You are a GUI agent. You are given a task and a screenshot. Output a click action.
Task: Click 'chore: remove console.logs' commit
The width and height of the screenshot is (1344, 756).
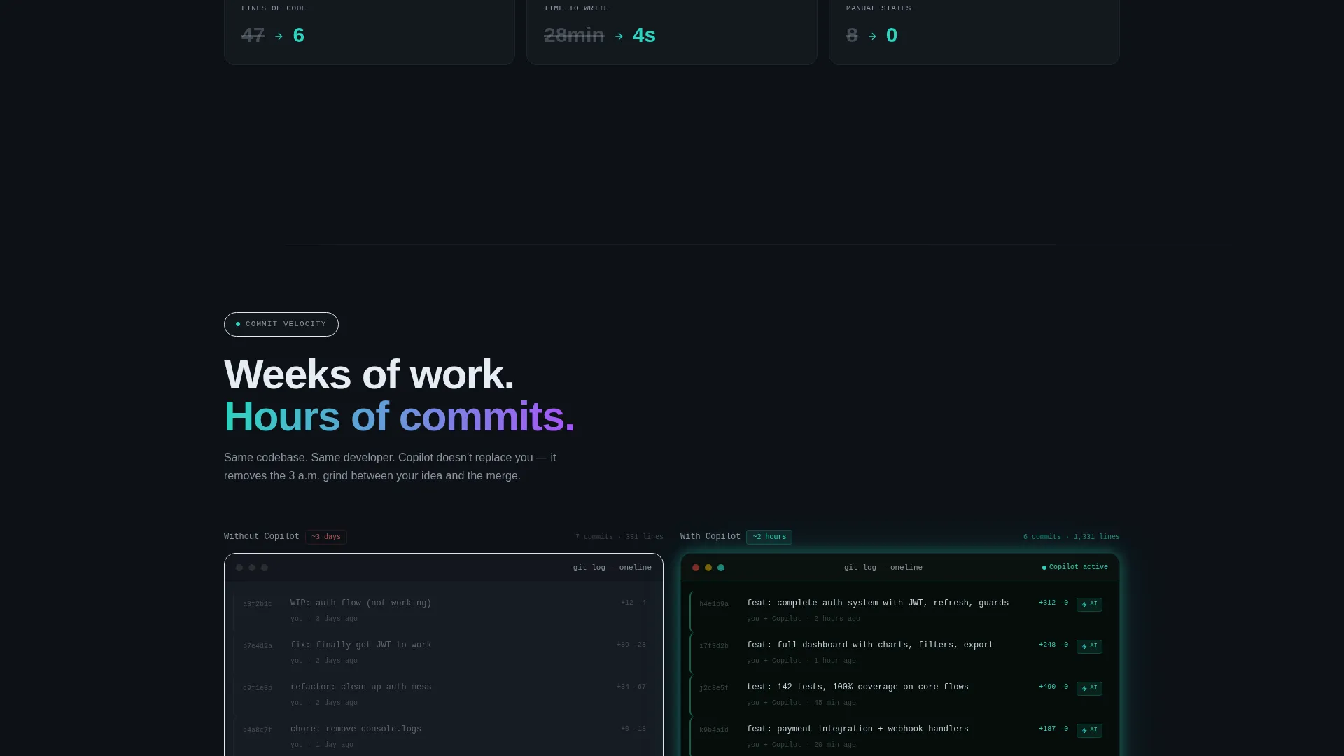(x=356, y=729)
